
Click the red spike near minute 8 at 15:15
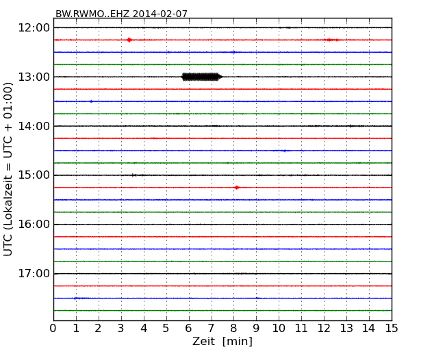point(237,188)
